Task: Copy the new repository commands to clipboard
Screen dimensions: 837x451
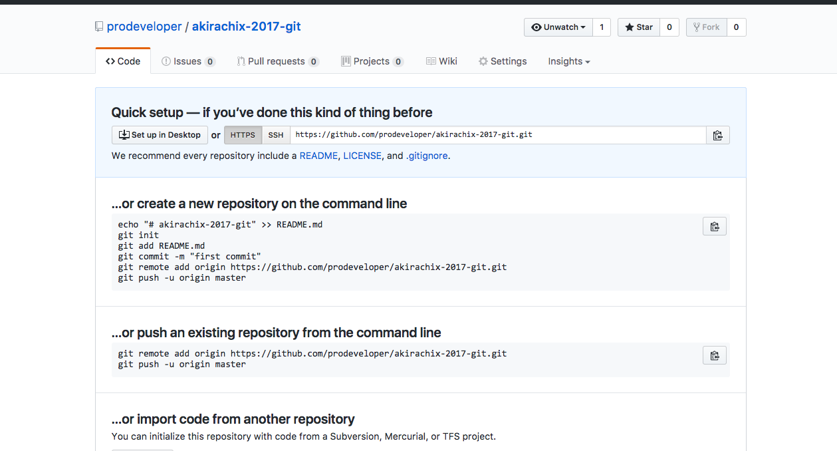Action: click(x=714, y=226)
